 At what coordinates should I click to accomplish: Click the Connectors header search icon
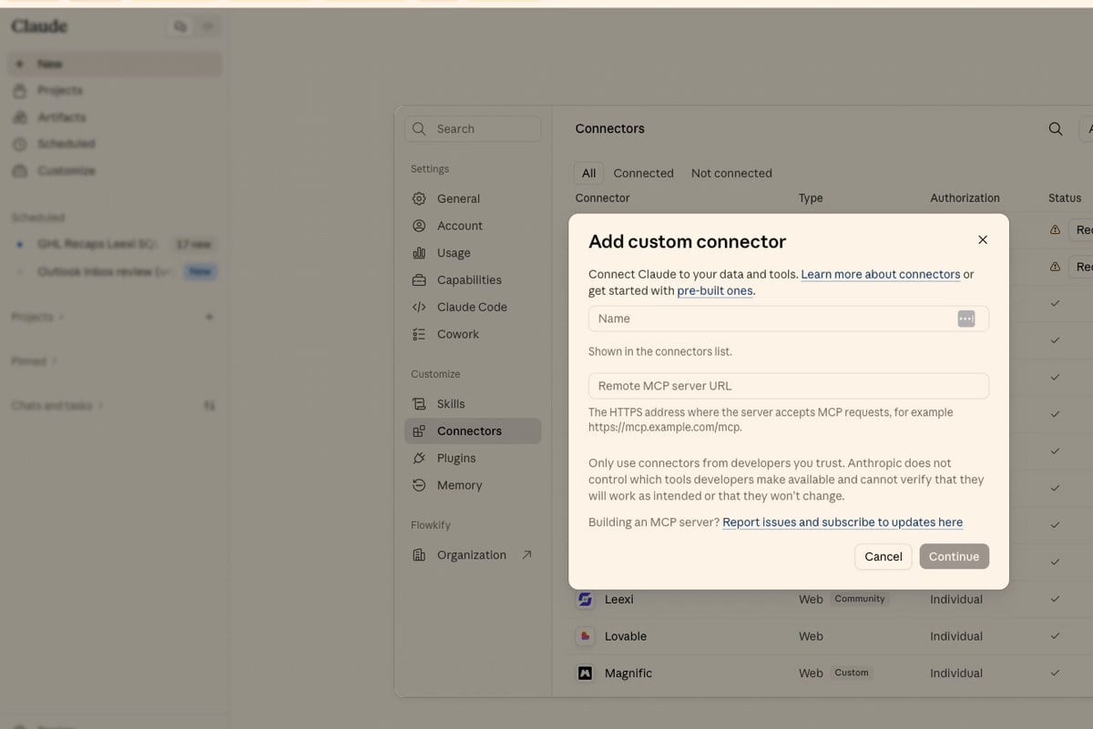[1056, 129]
